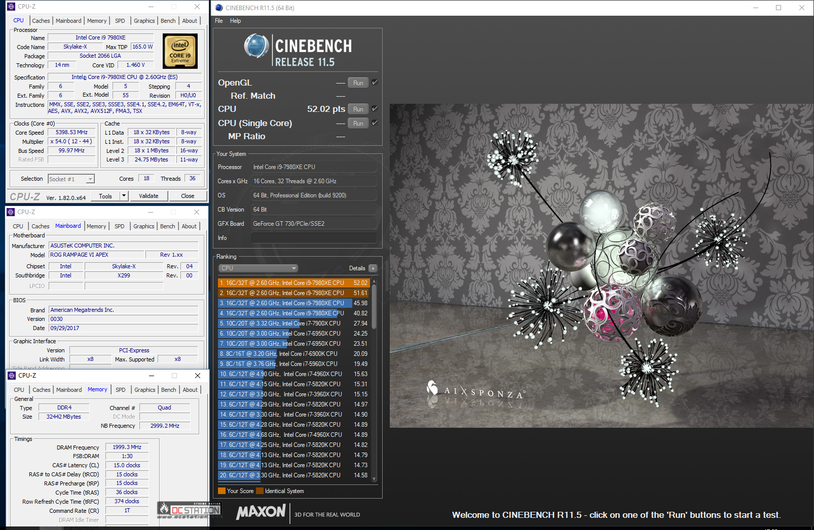
Task: Click the BIOS Version 0030 field
Action: coord(123,319)
